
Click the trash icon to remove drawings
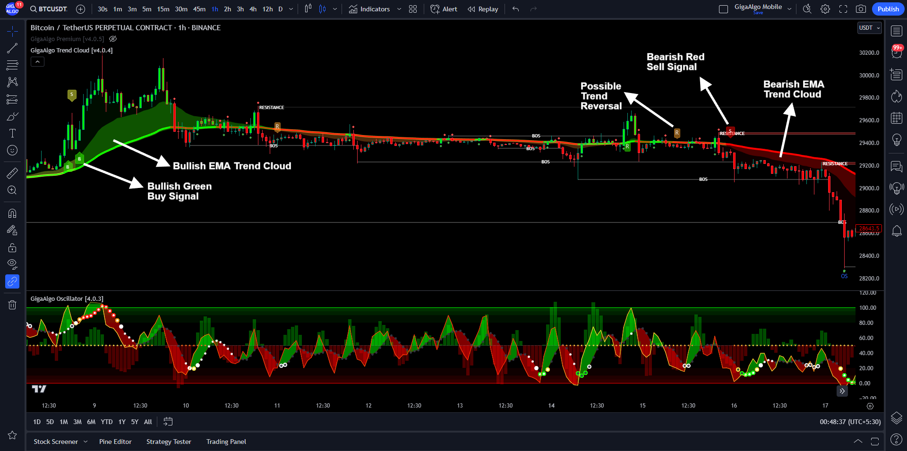(x=12, y=305)
